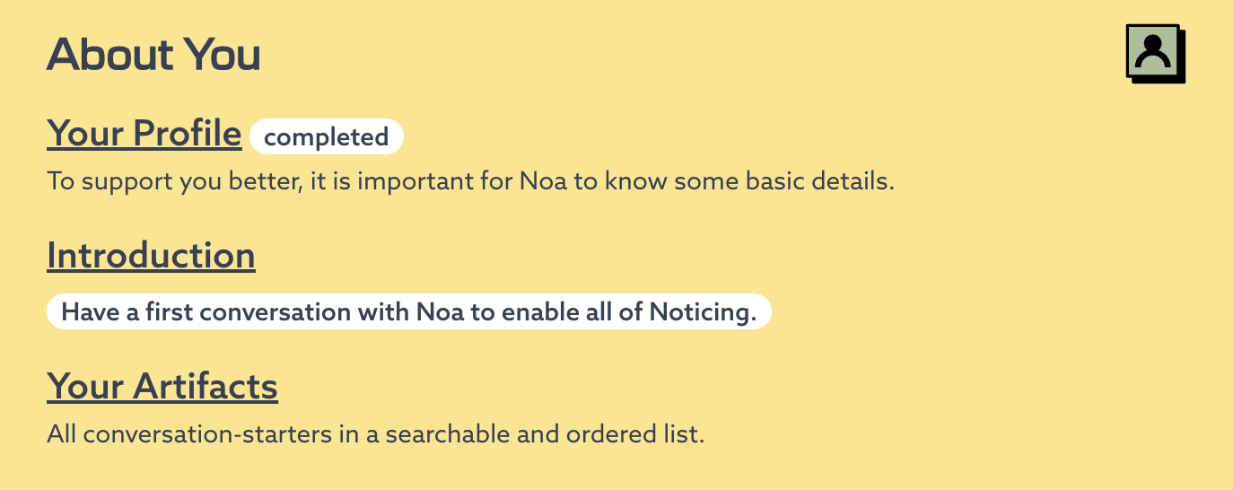Open account menu via person silhouette icon
Screen dimensions: 1233x490
point(1154,53)
